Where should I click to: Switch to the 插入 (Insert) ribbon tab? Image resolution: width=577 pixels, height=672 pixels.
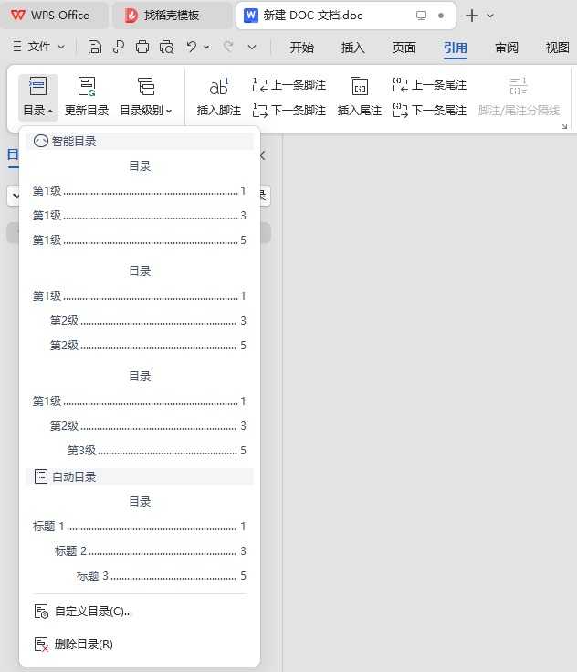tap(352, 48)
